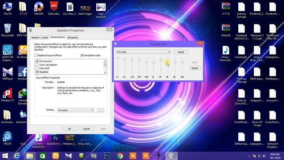Open Google Chrome from the taskbar
This screenshot has height=160, width=284.
[x=120, y=156]
